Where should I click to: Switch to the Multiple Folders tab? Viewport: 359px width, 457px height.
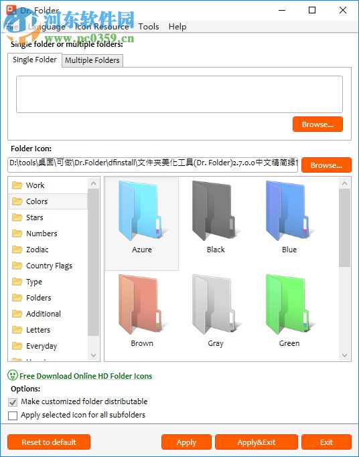(92, 60)
